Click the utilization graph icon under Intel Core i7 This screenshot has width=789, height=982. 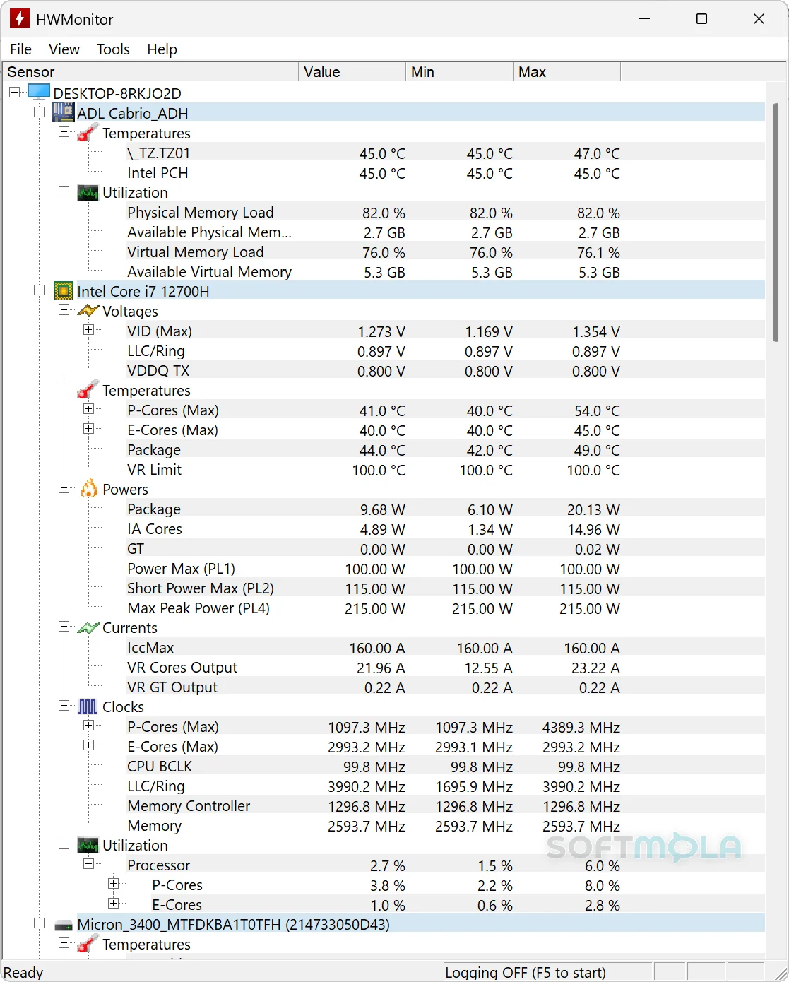(x=88, y=845)
